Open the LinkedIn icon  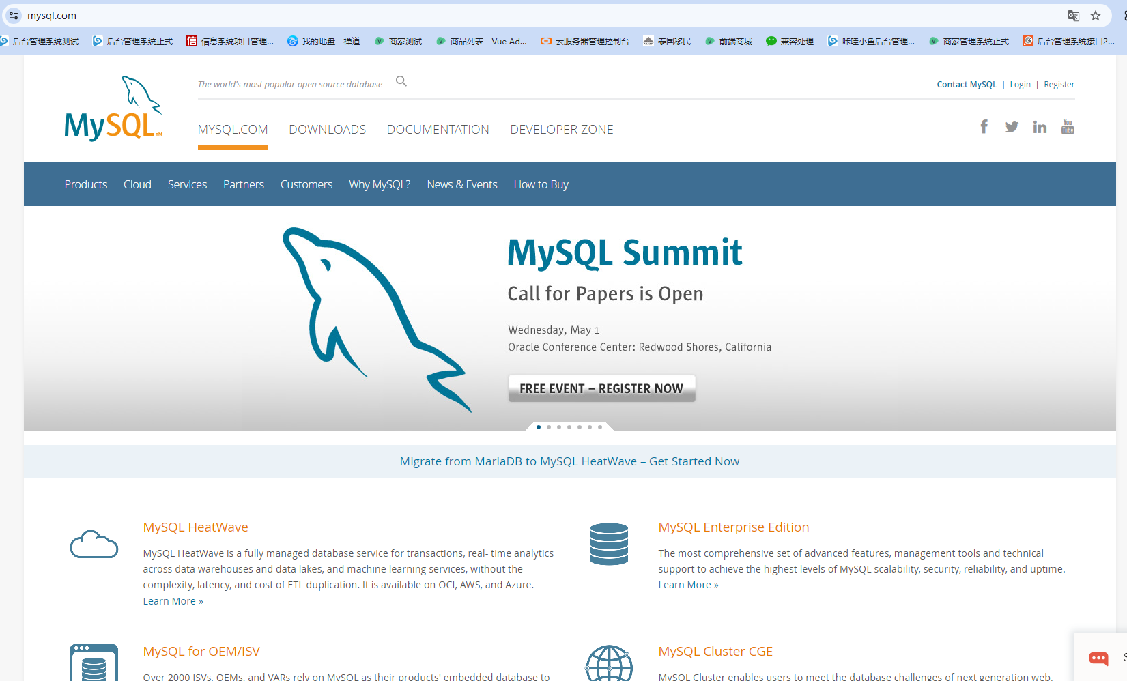pyautogui.click(x=1040, y=126)
